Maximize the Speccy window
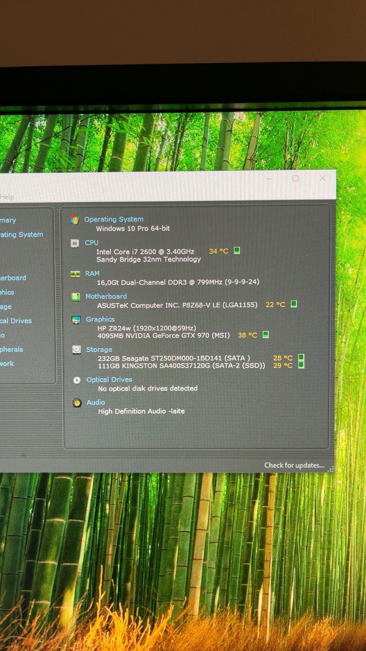This screenshot has height=651, width=366. 296,178
